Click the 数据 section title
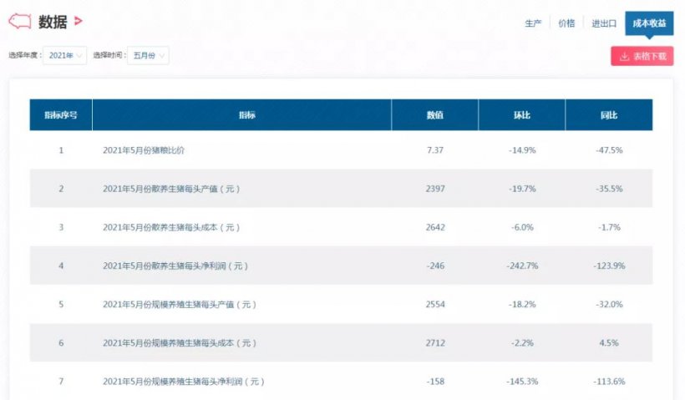The height and width of the screenshot is (400, 685). click(x=53, y=22)
